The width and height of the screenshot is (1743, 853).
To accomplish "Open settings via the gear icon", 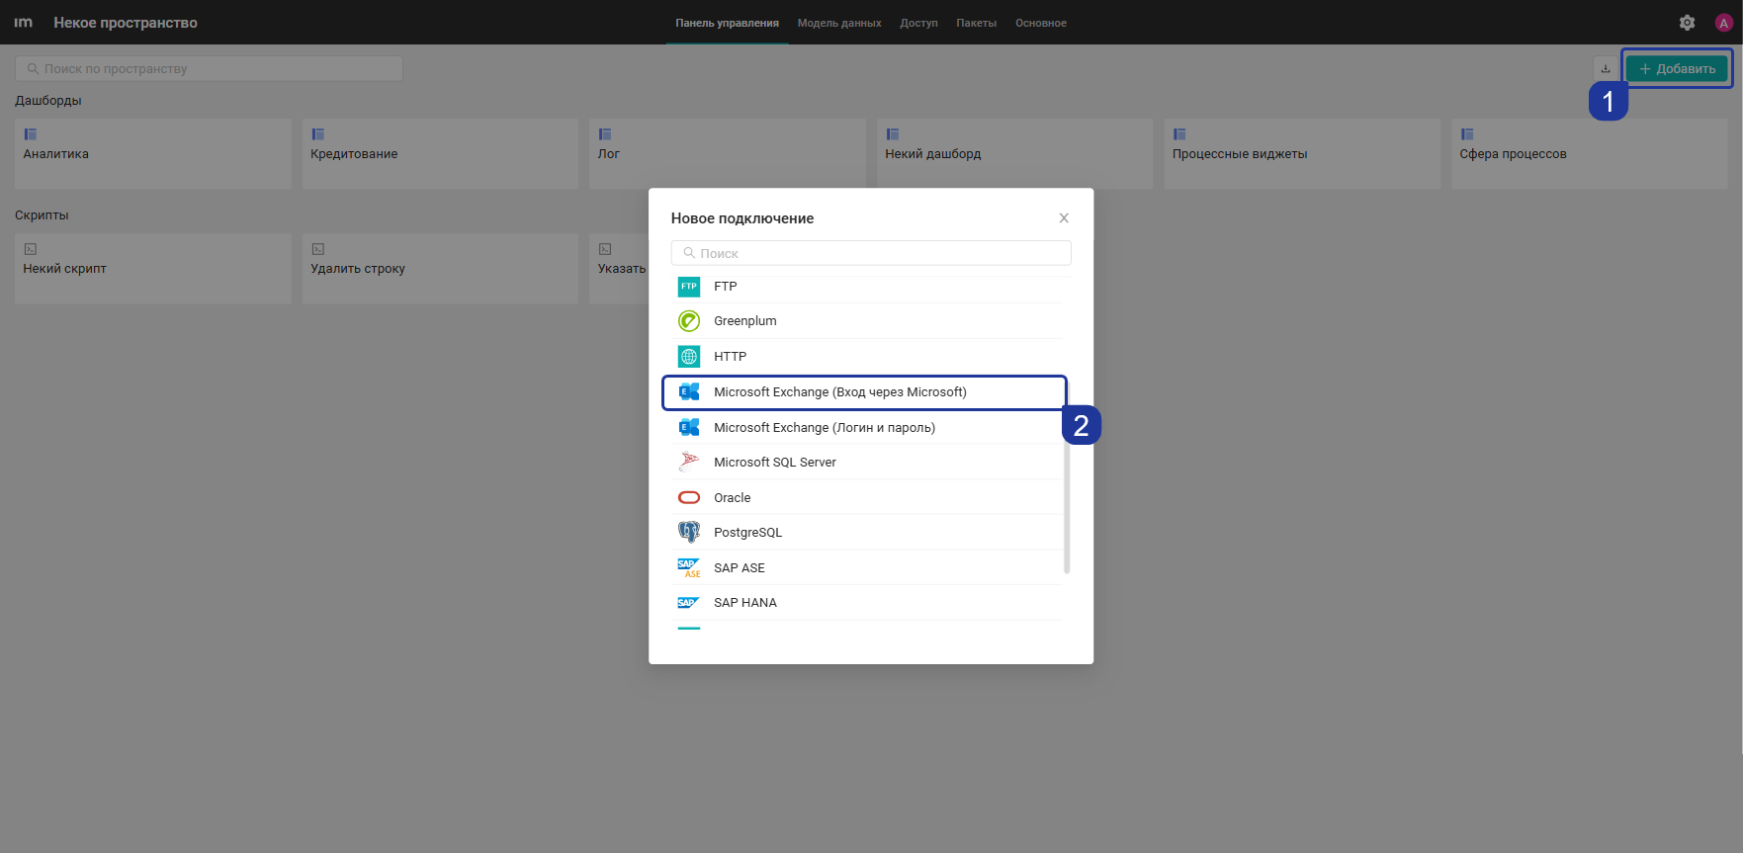I will click(1688, 23).
